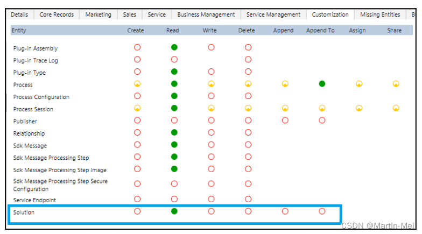The image size is (422, 234).
Task: Toggle Write privilege for Plug-in Assembly
Action: [211, 47]
